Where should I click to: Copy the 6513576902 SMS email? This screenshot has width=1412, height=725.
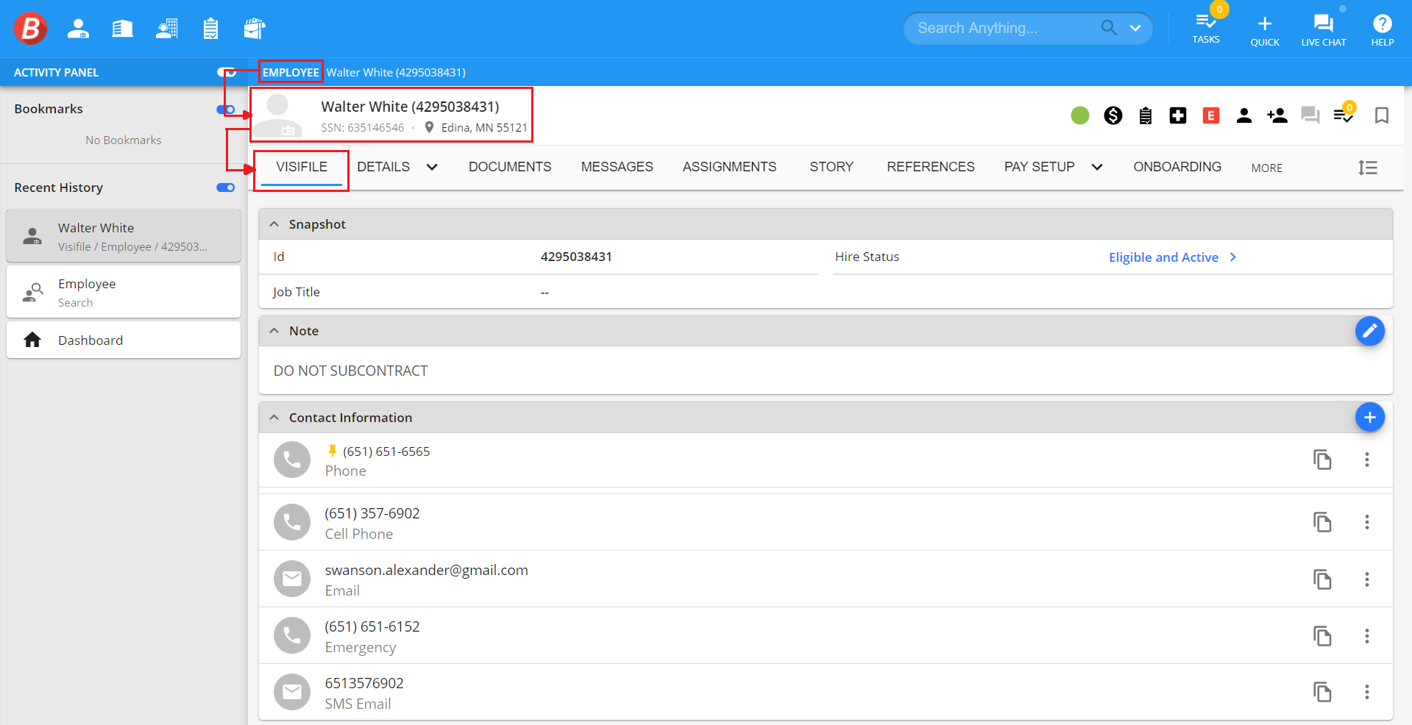tap(1323, 692)
